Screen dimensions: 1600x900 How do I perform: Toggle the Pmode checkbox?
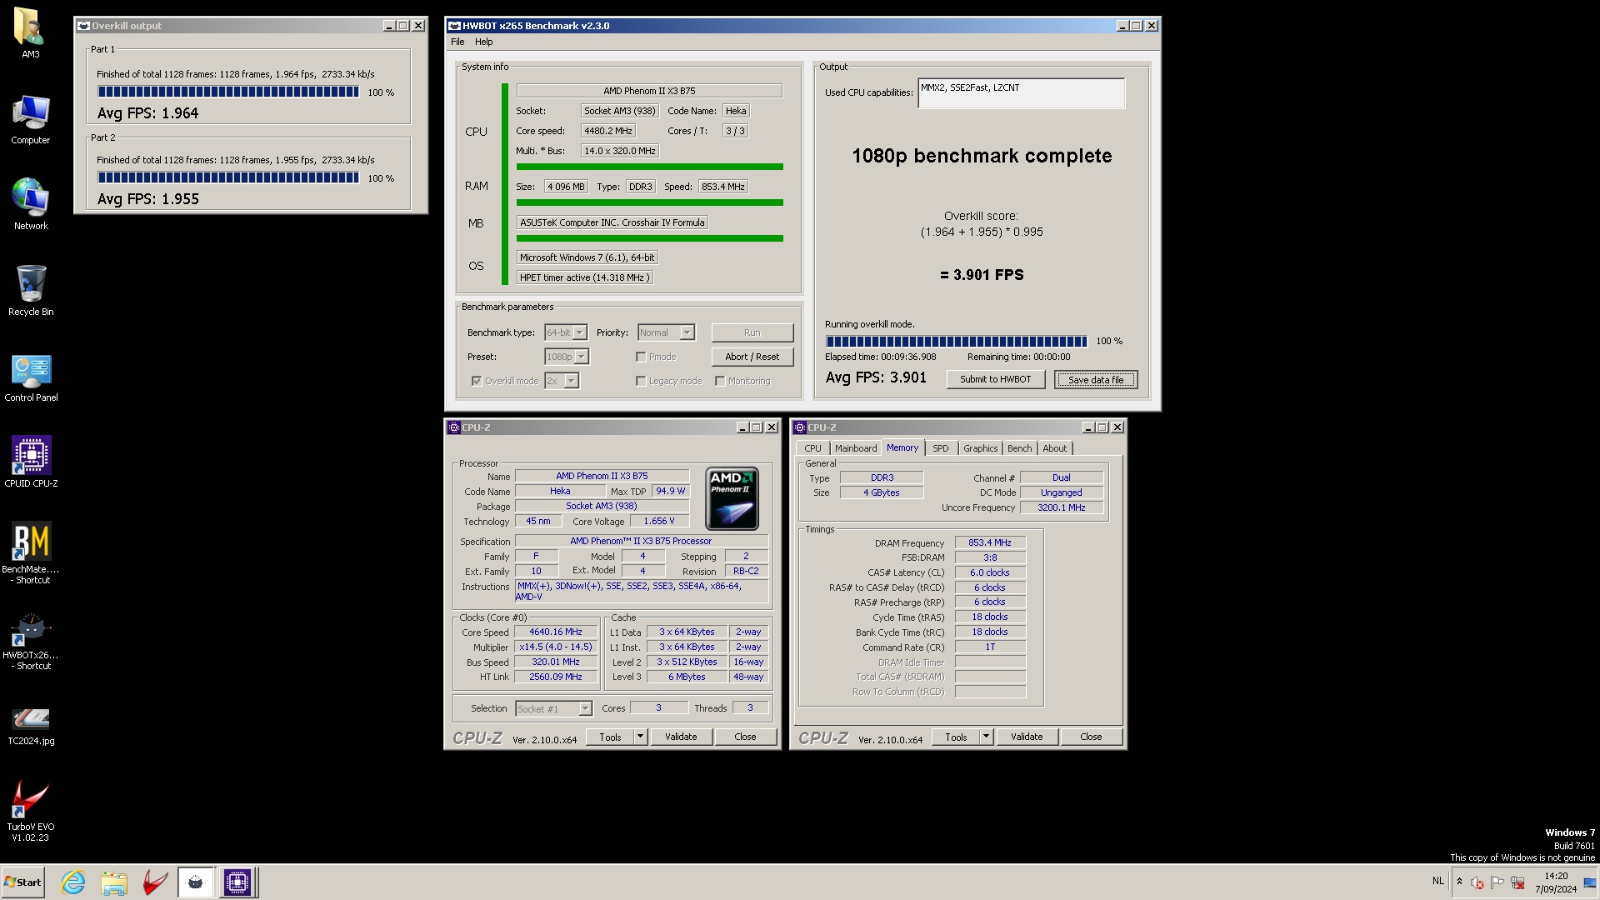point(641,357)
